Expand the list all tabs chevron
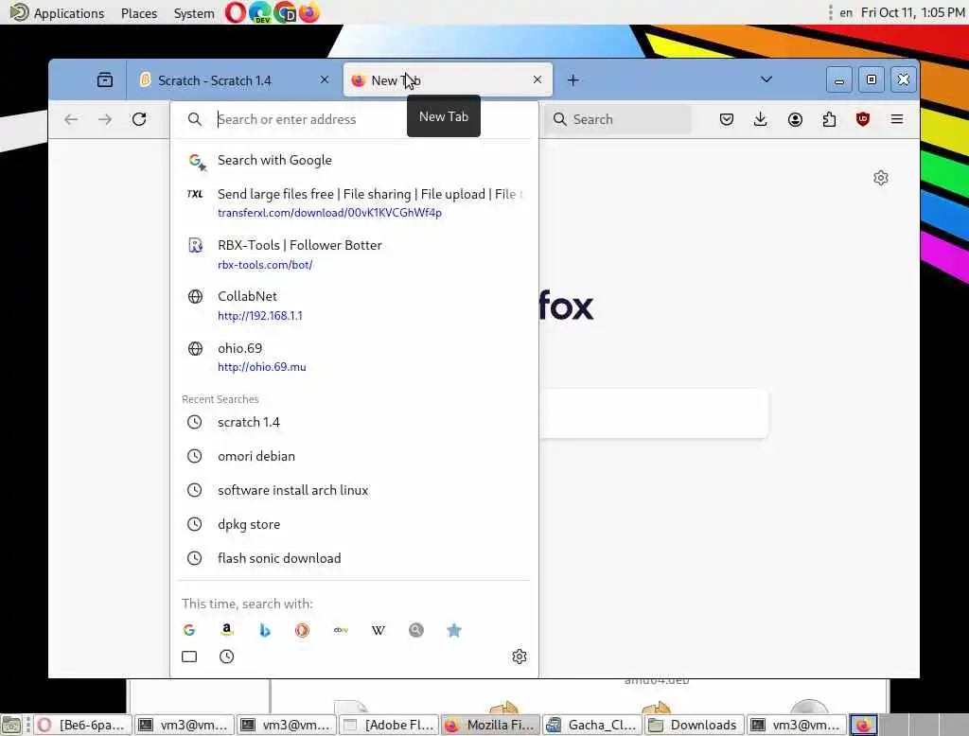This screenshot has width=969, height=736. coord(766,79)
